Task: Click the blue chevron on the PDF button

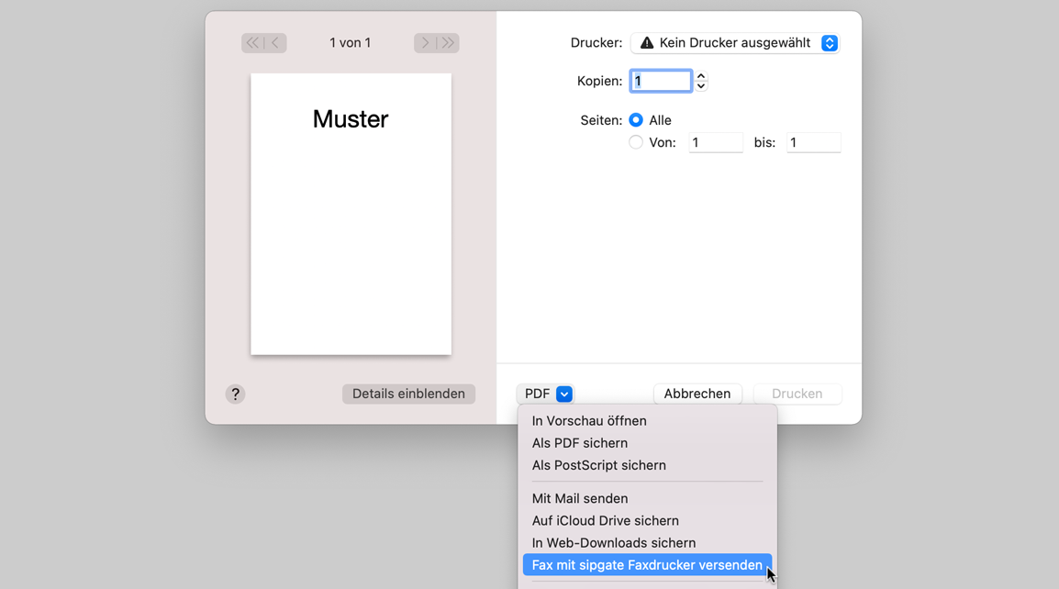Action: [564, 393]
